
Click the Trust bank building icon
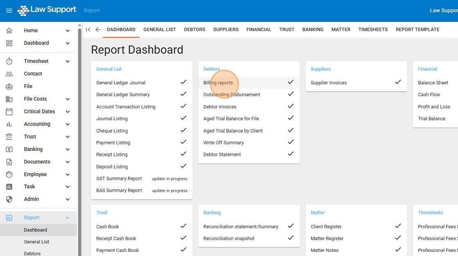[x=9, y=137]
